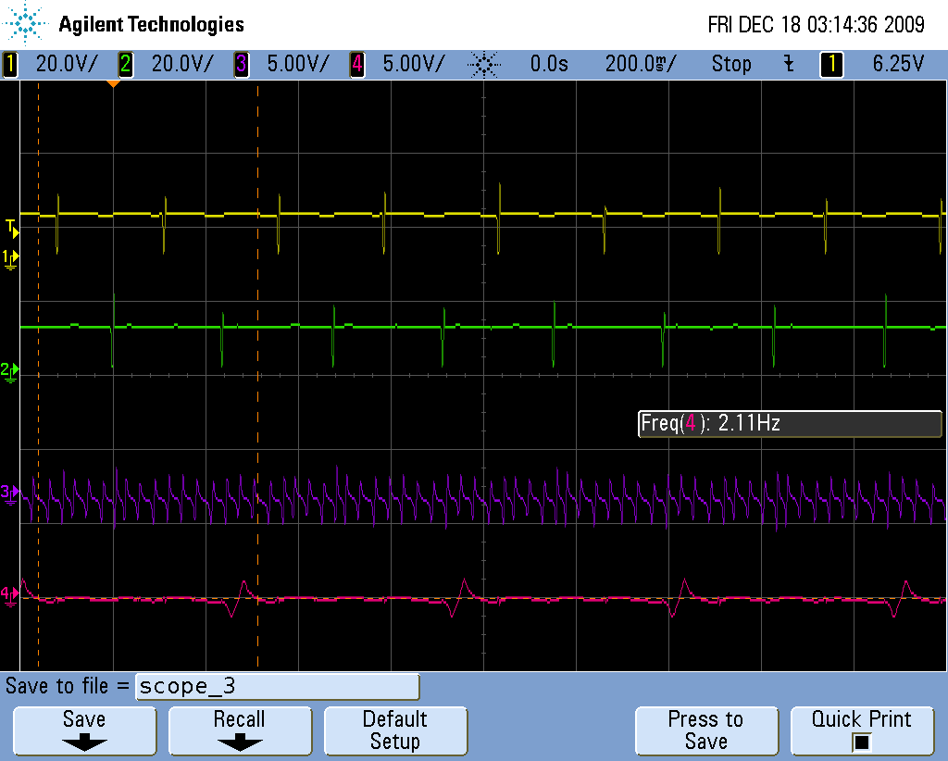This screenshot has width=948, height=761.
Task: Click the rising edge trigger slope icon
Action: coord(789,65)
